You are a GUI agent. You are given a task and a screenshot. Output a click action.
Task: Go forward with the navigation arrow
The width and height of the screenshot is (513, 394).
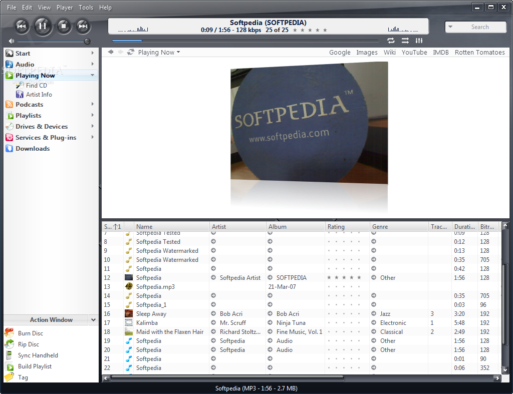pos(120,52)
